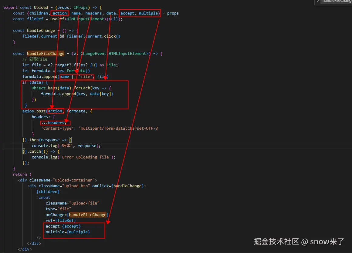Image resolution: width=352 pixels, height=253 pixels.
Task: Click 'formdata' in the 'let formdata' declaration
Action: (x=41, y=71)
